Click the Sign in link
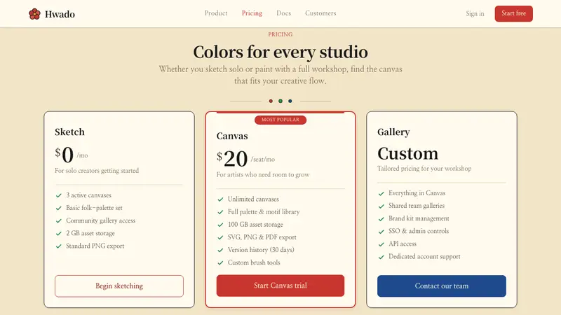This screenshot has height=315, width=561. point(475,13)
